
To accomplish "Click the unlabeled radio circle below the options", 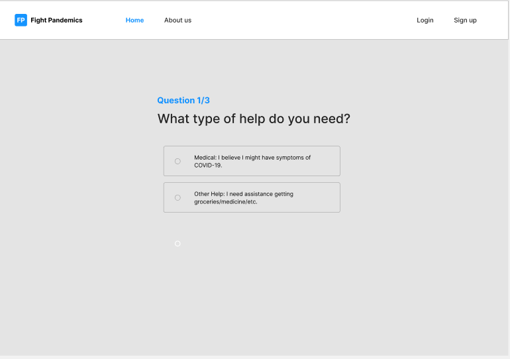I will click(178, 244).
